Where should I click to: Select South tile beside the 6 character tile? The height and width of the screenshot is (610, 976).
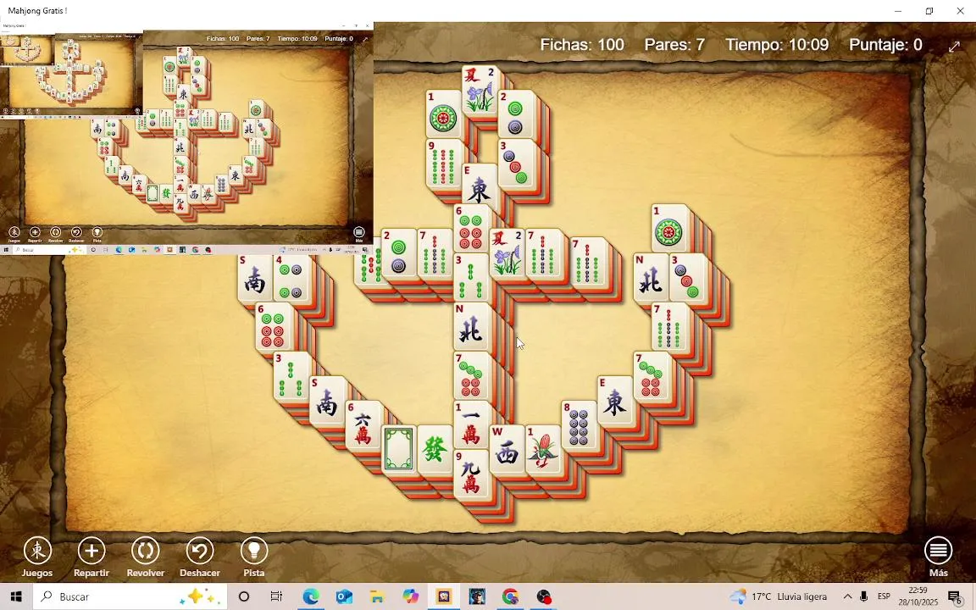[327, 400]
